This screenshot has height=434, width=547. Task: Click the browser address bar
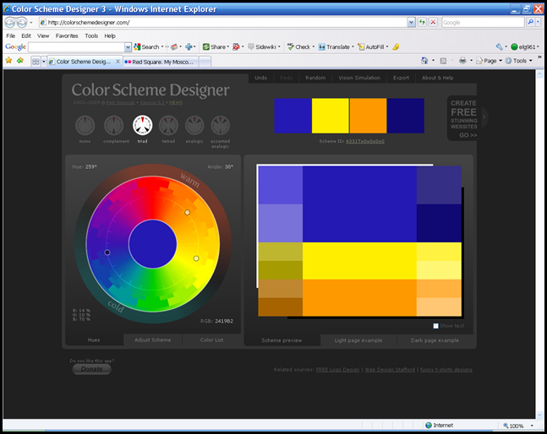click(x=211, y=22)
